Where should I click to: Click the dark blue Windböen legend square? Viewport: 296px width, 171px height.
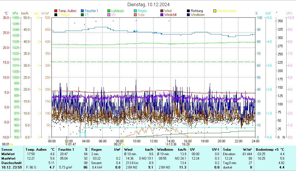pyautogui.click(x=188, y=15)
